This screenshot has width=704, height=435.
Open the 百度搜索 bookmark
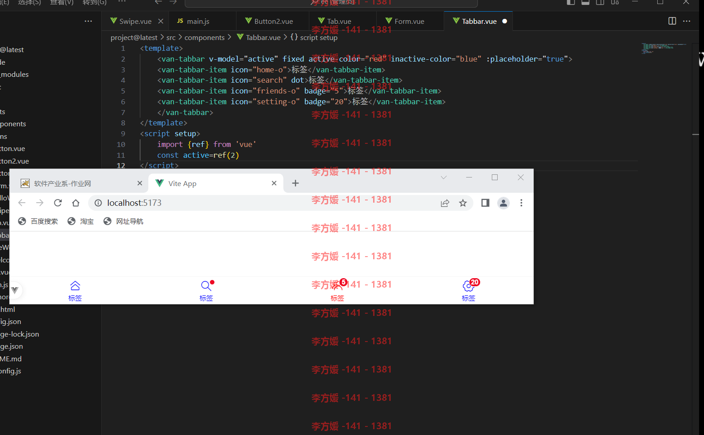tap(38, 221)
